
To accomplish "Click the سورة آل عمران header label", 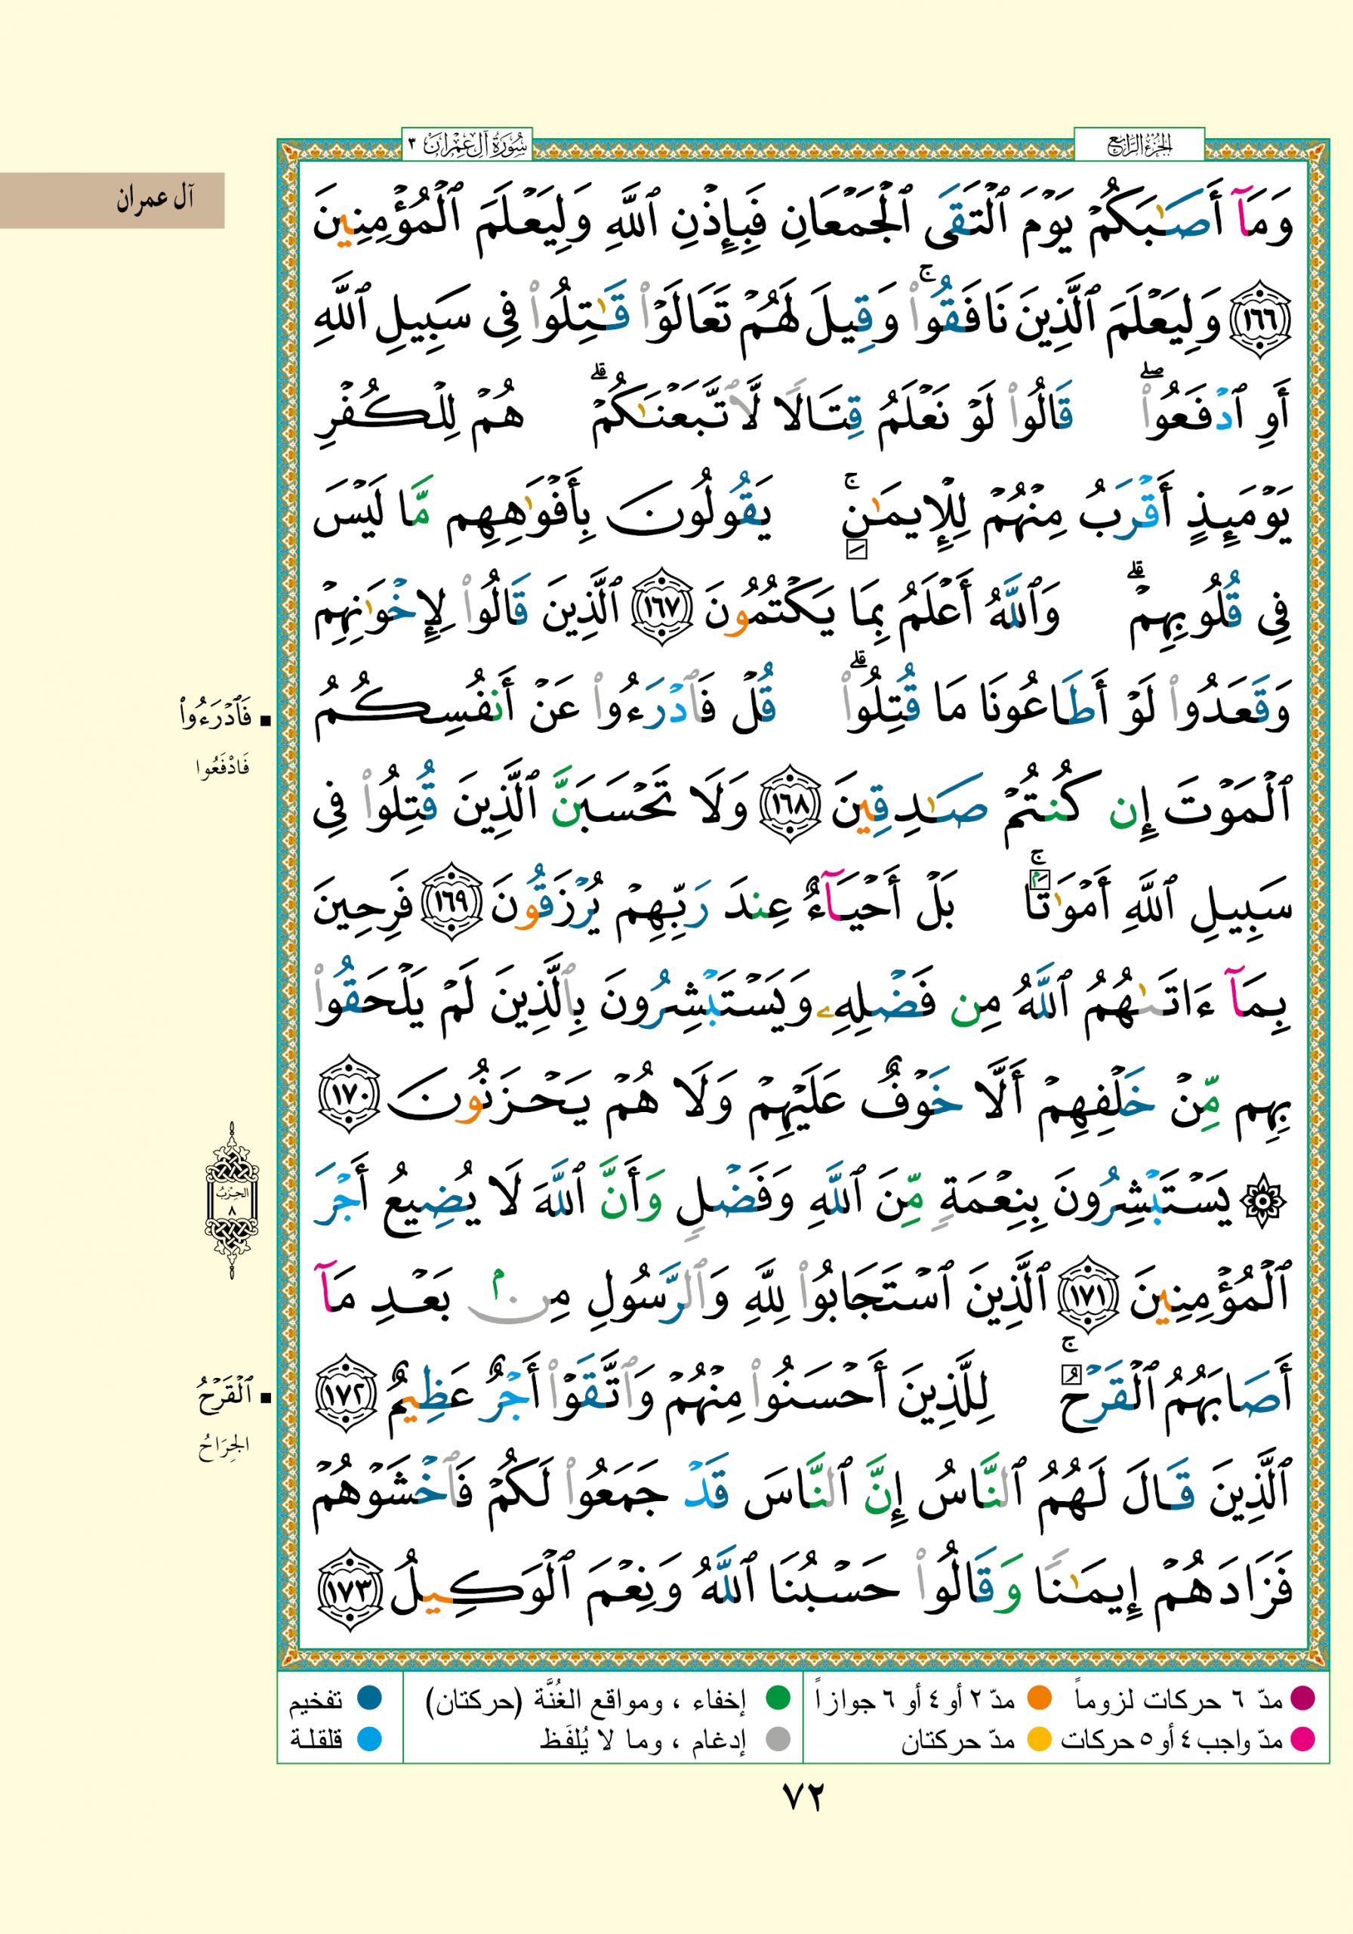I will pos(467,145).
